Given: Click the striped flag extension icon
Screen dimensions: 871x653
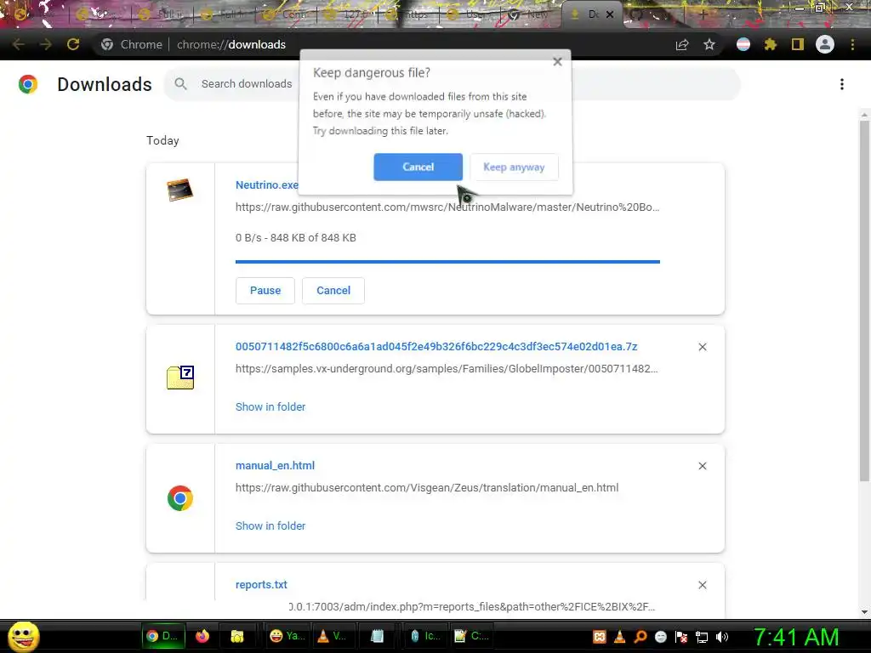Looking at the screenshot, I should [x=743, y=44].
